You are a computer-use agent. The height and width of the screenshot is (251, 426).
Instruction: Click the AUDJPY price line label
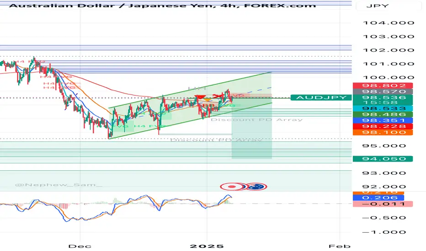(321, 97)
